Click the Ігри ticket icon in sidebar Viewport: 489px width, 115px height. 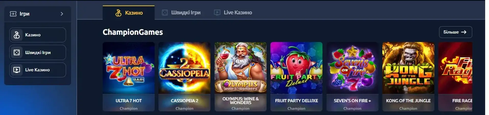pyautogui.click(x=13, y=14)
